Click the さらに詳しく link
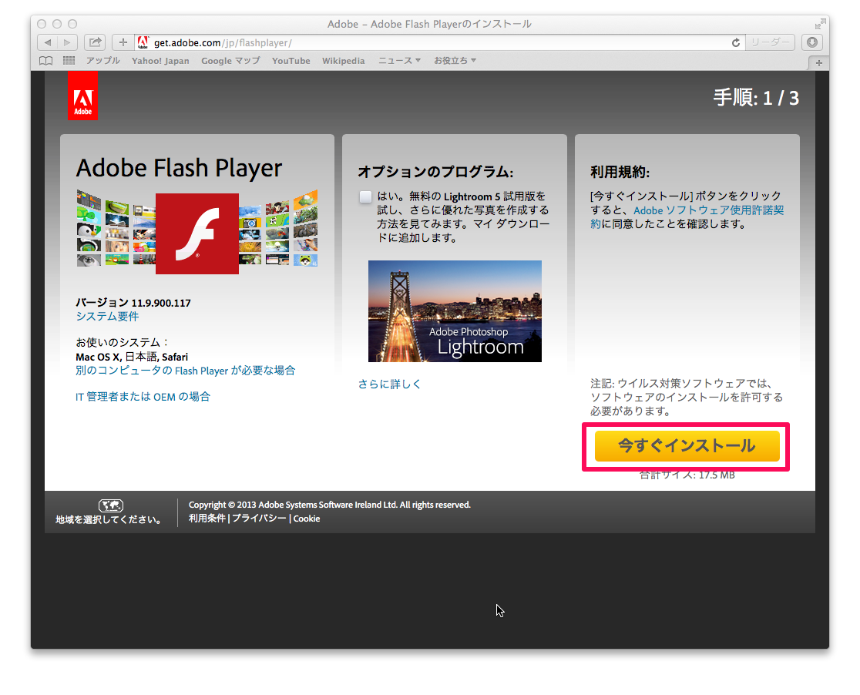 pyautogui.click(x=389, y=384)
